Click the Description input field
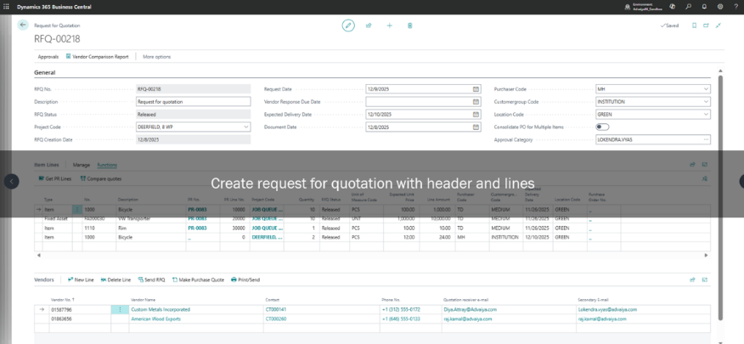 click(x=205, y=101)
